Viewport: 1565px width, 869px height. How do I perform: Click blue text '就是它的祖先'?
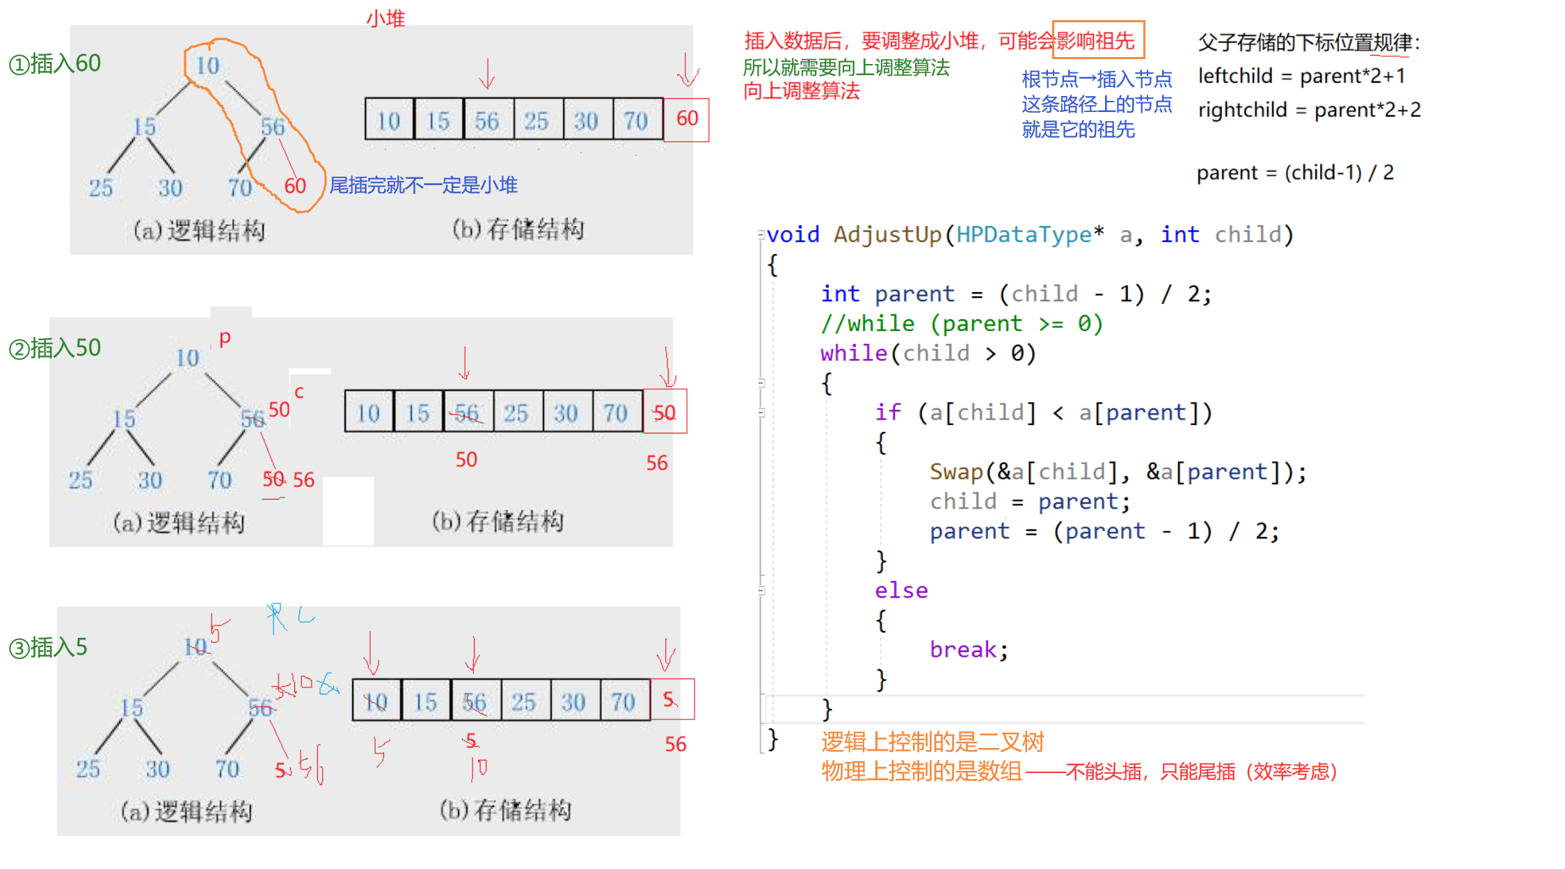coord(1078,129)
